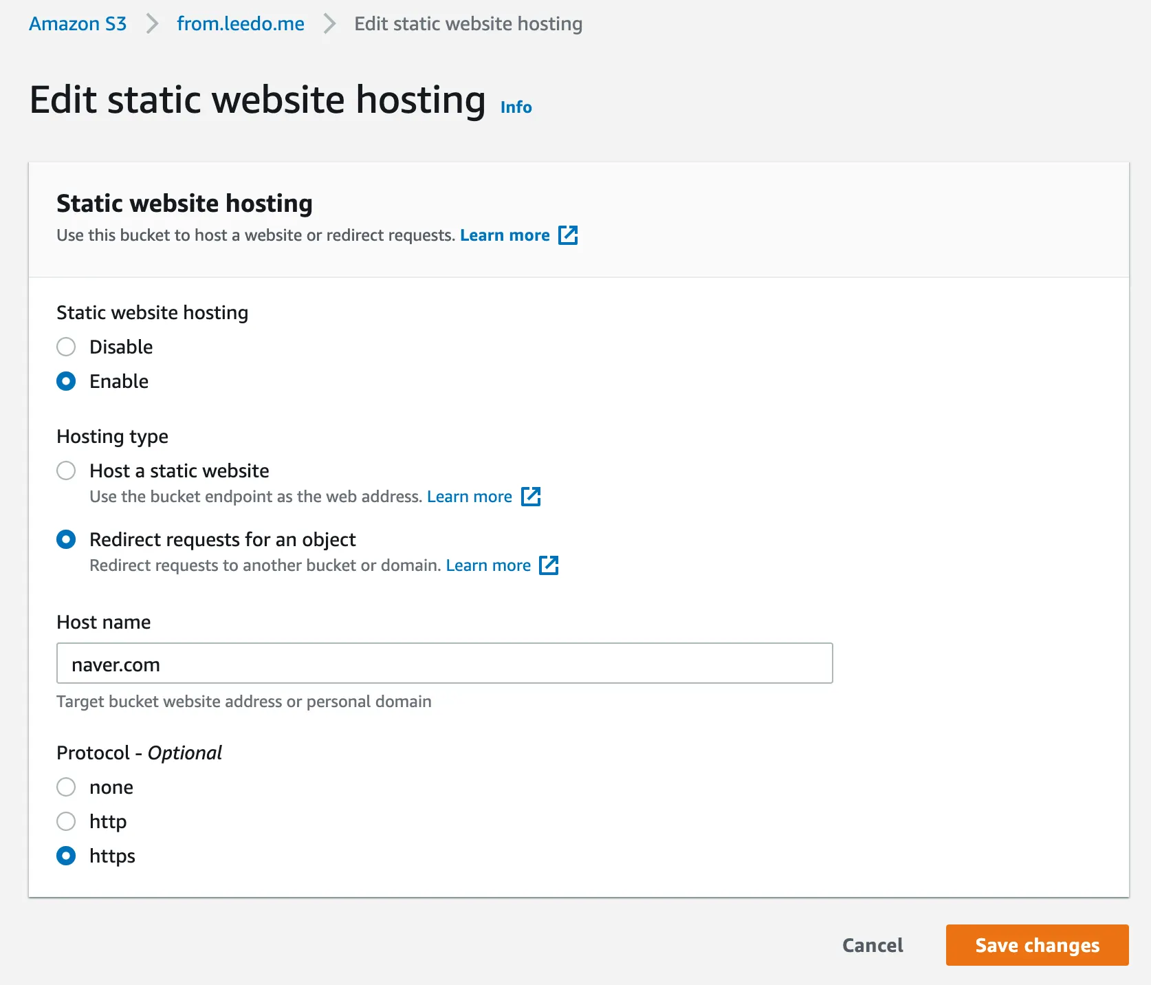Set protocol to none
The image size is (1151, 985).
66,787
